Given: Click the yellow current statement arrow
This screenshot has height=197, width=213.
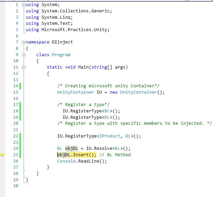Looking at the screenshot, I should pos(2,155).
